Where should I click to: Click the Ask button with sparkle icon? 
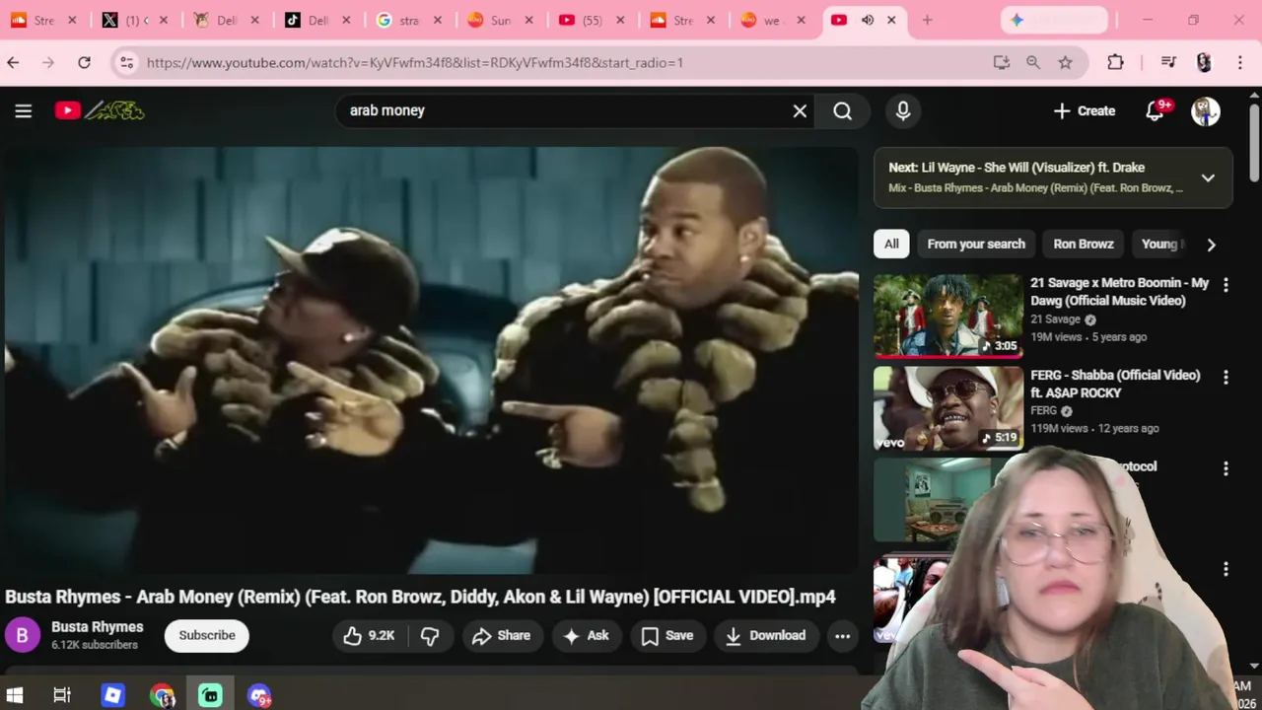pyautogui.click(x=587, y=636)
